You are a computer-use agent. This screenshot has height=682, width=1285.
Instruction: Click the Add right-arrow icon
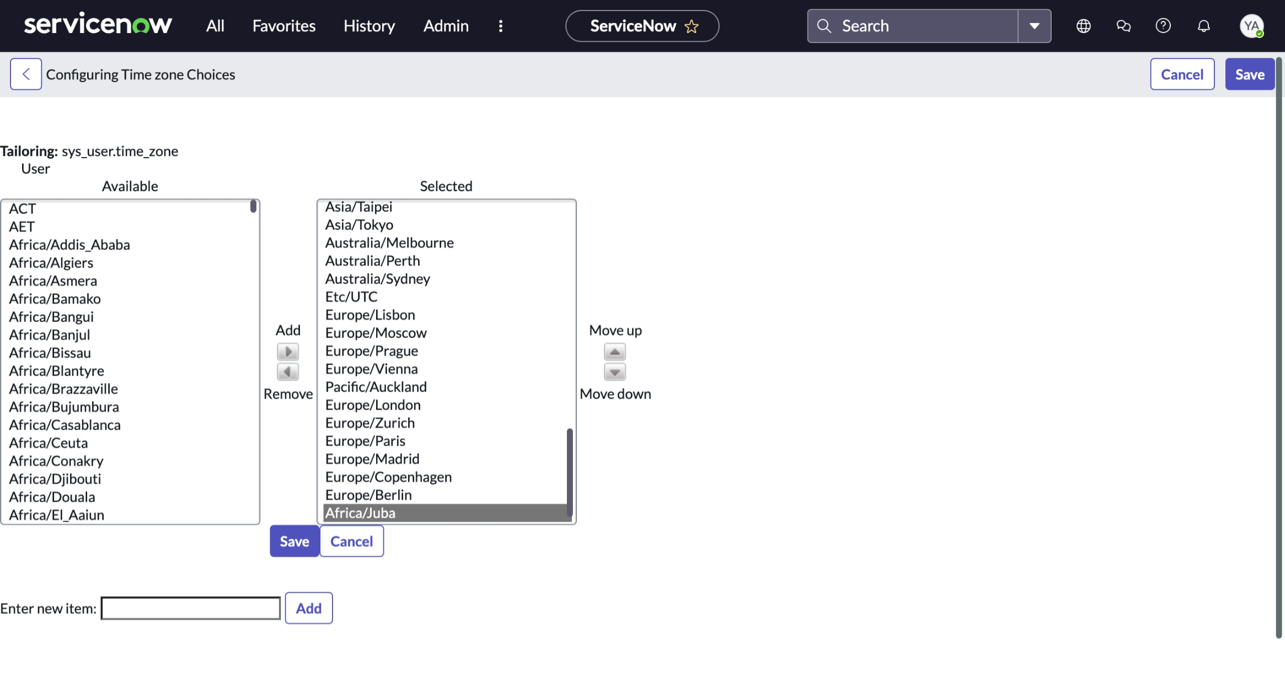(x=288, y=351)
